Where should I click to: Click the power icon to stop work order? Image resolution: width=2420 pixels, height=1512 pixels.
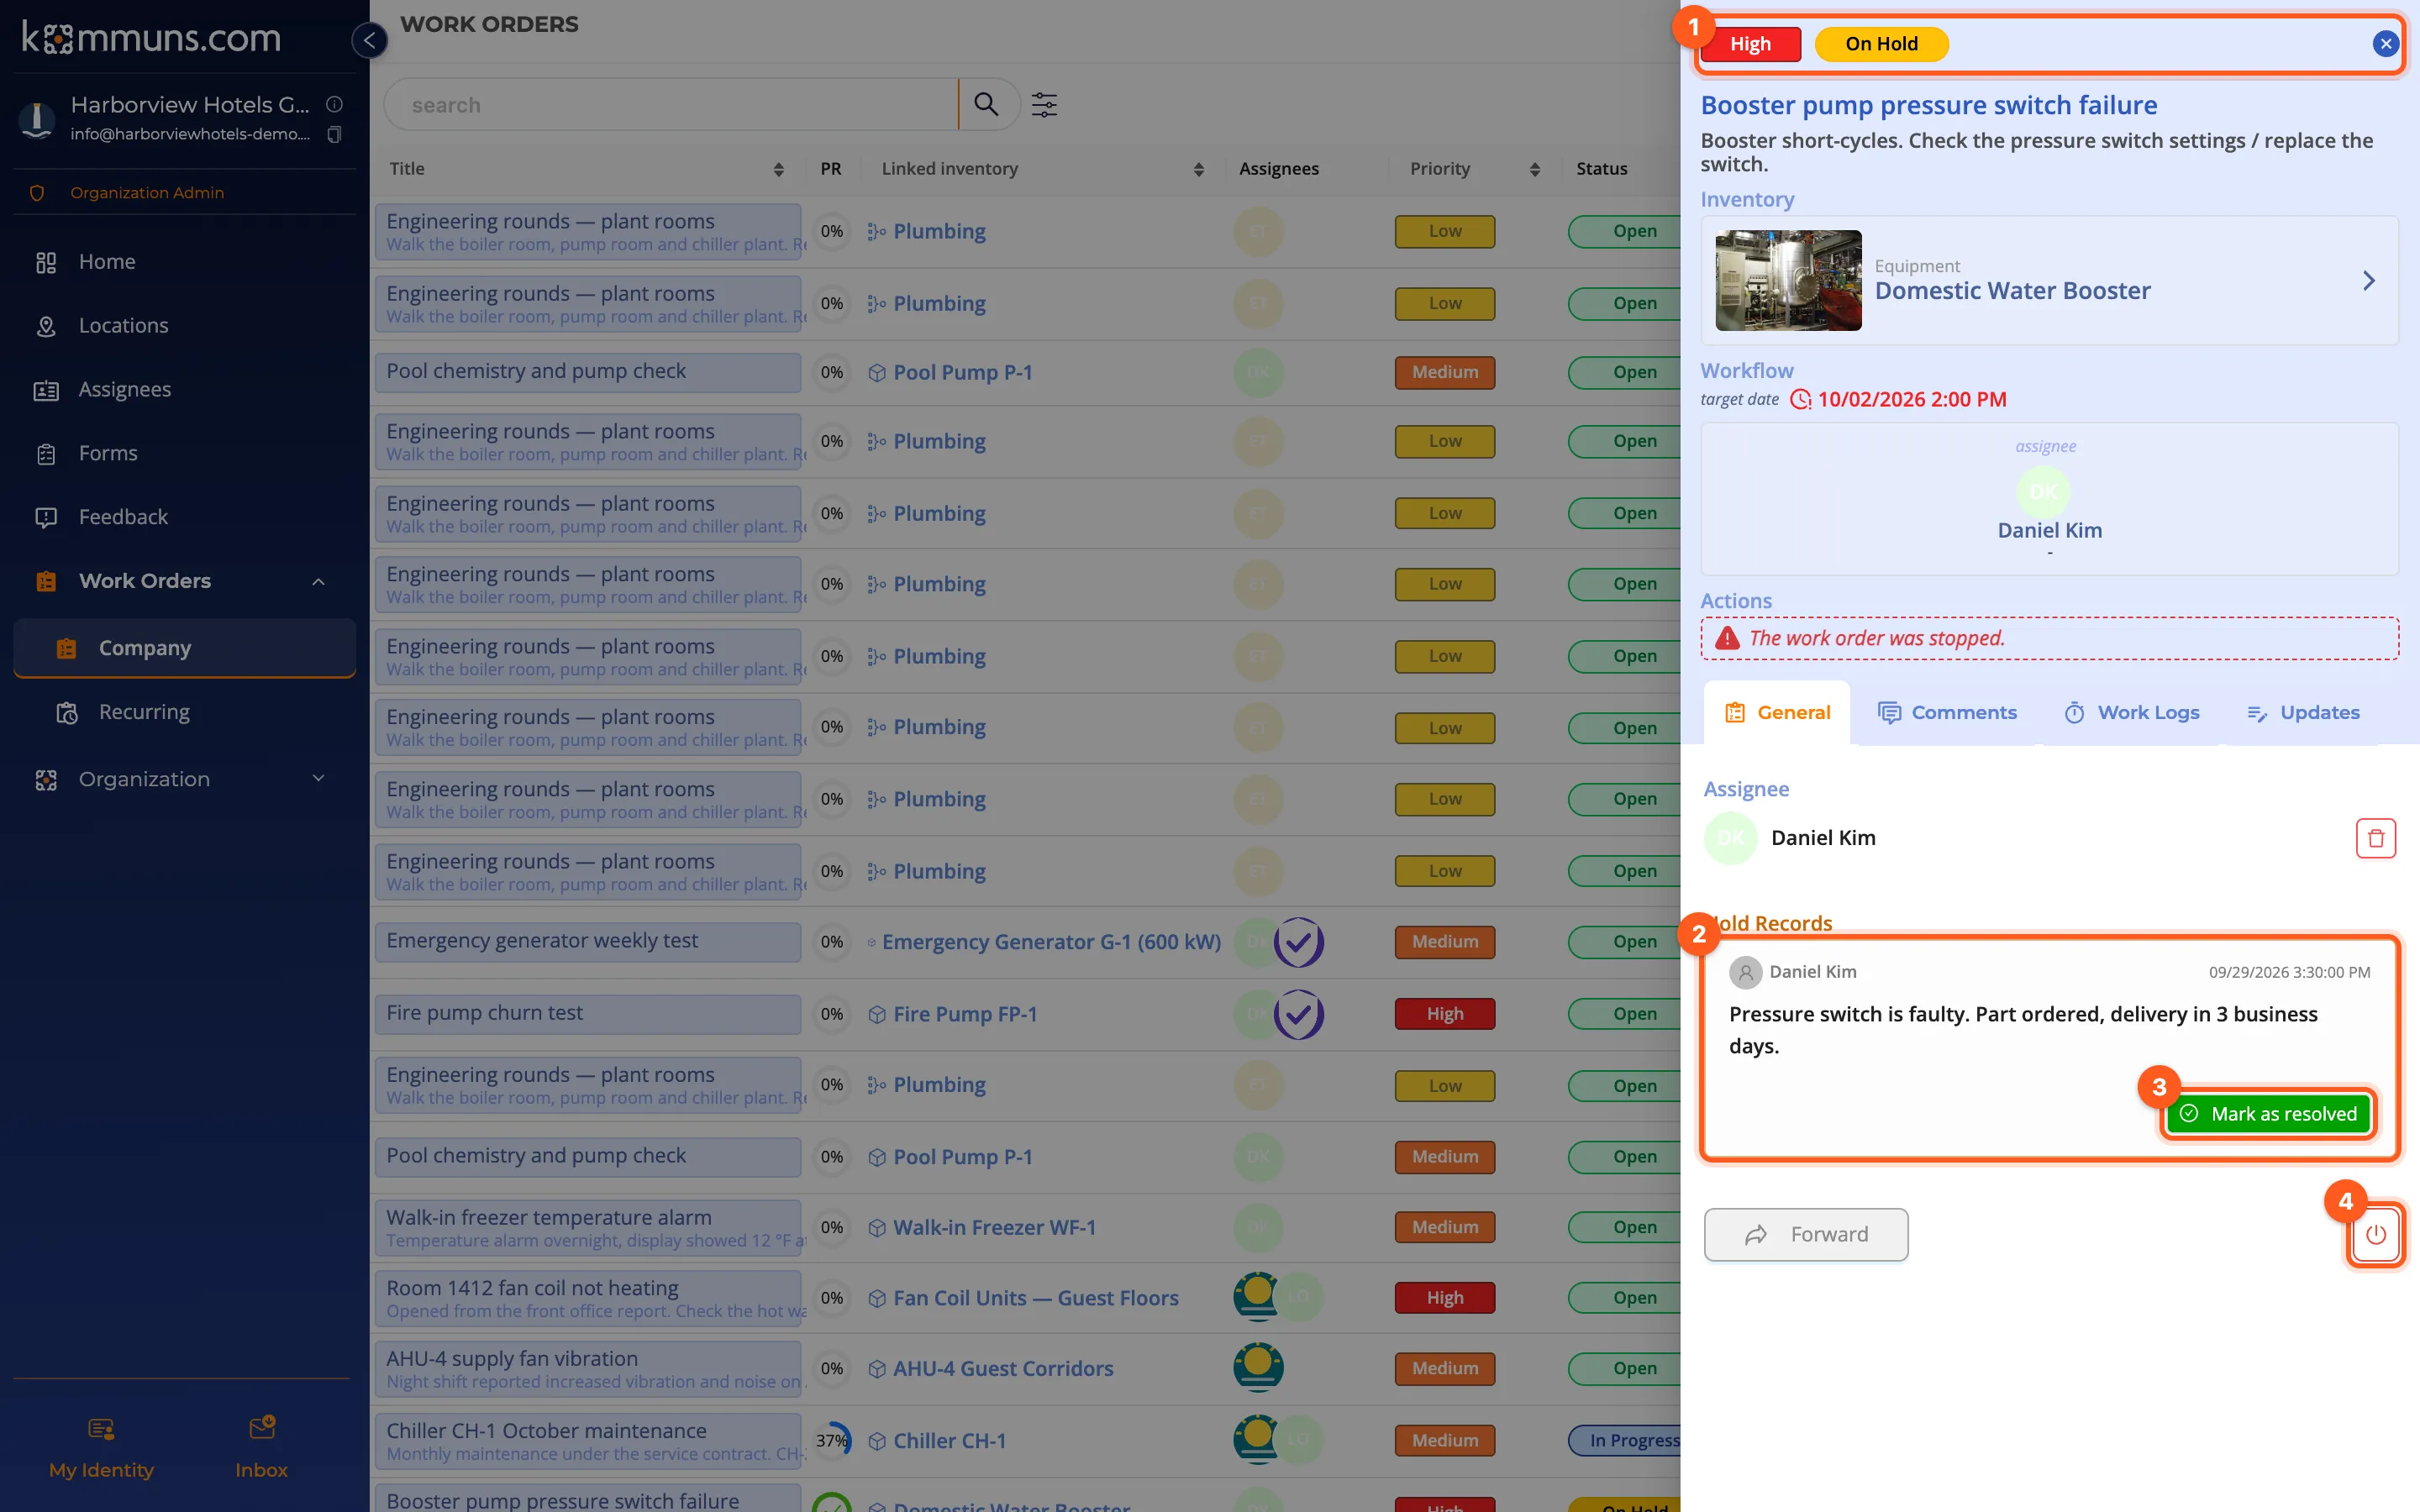pos(2375,1235)
